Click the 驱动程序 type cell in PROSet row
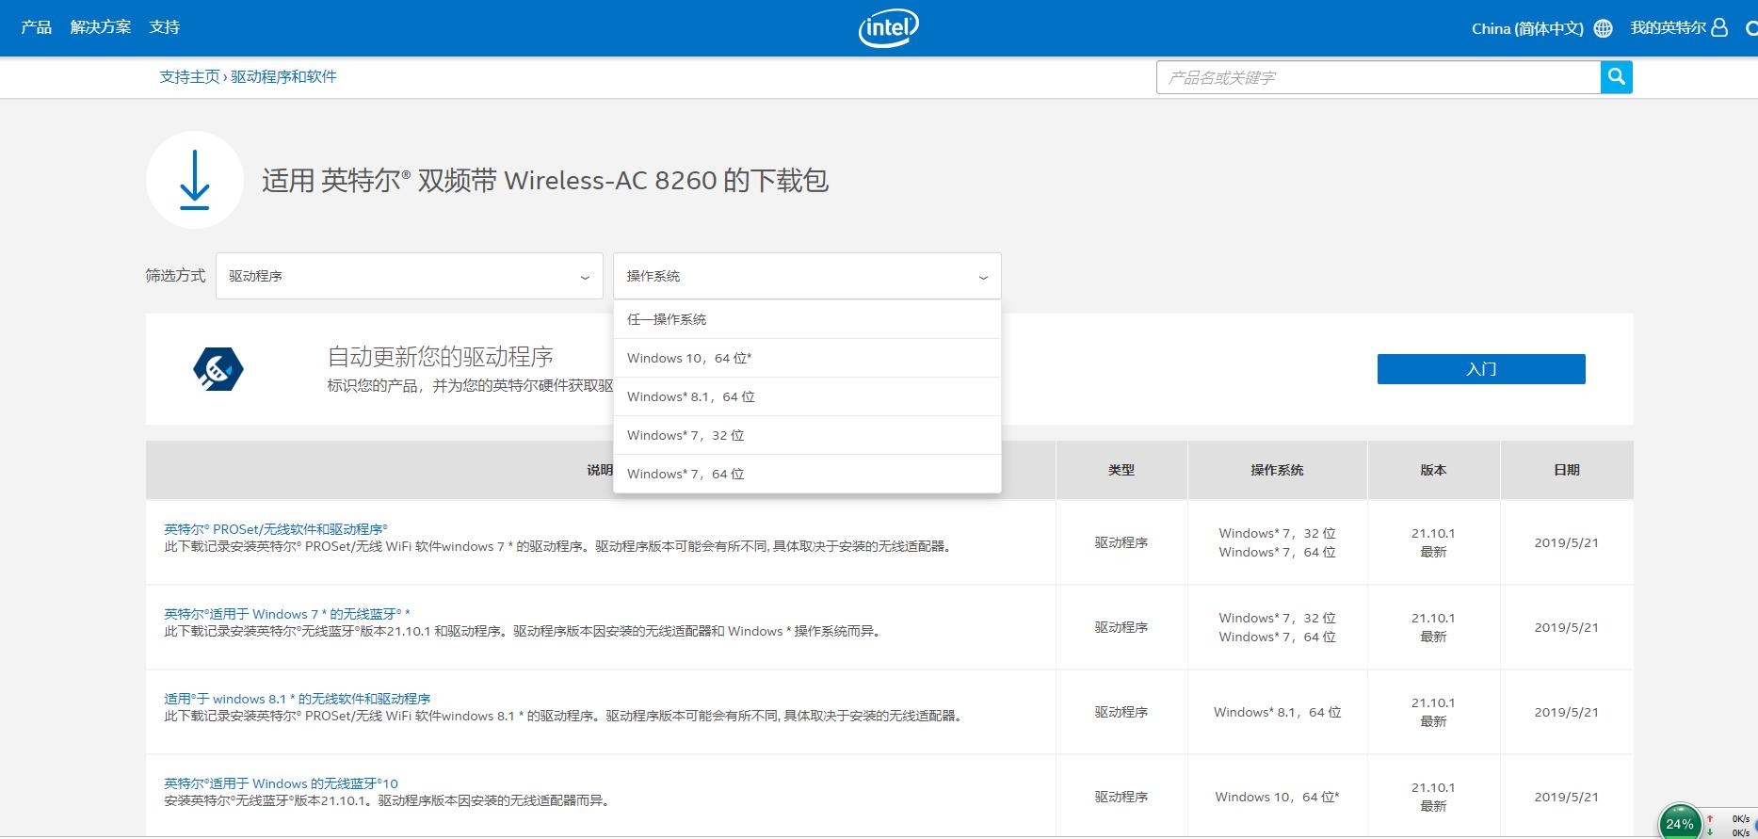 [x=1121, y=542]
